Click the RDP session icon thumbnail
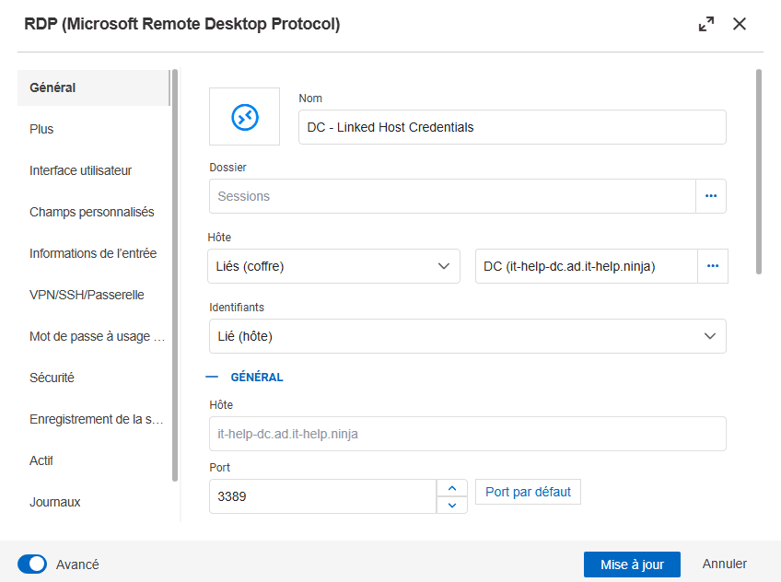781x582 pixels. point(244,116)
